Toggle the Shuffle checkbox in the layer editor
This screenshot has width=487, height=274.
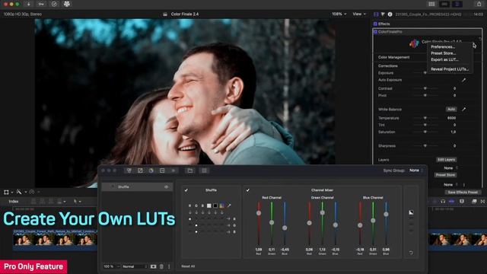coord(186,190)
